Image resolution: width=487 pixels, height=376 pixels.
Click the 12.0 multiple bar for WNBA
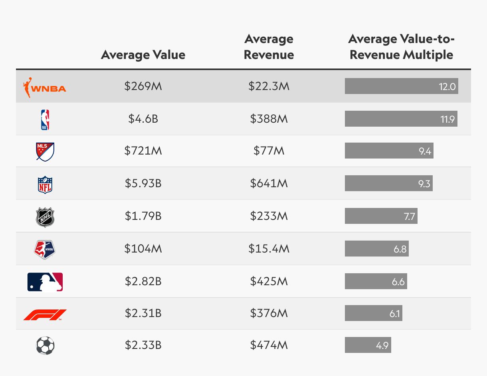pos(402,86)
